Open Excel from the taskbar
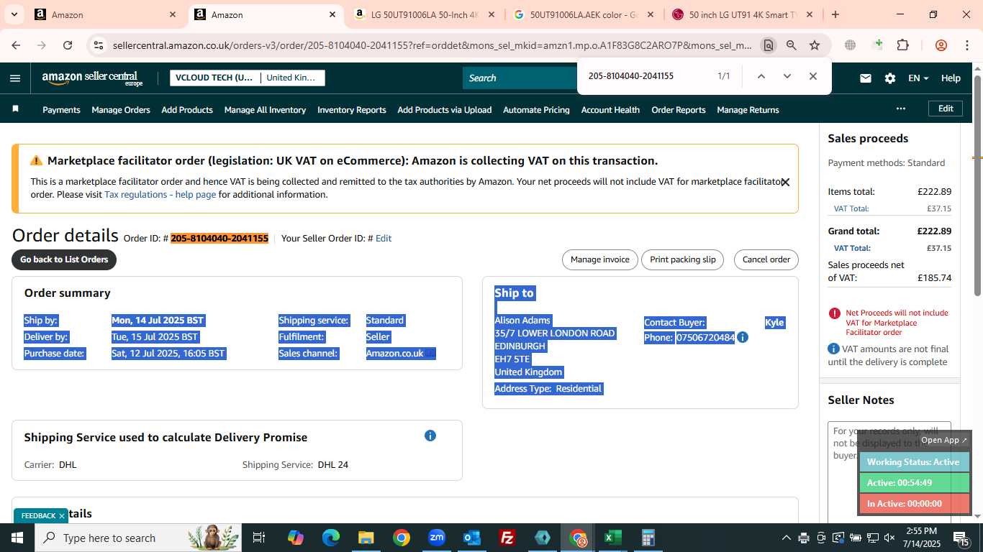This screenshot has height=552, width=983. click(x=612, y=538)
